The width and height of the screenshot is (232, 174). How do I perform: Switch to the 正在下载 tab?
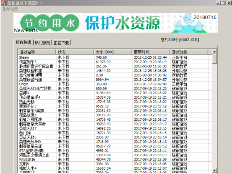(x=61, y=43)
